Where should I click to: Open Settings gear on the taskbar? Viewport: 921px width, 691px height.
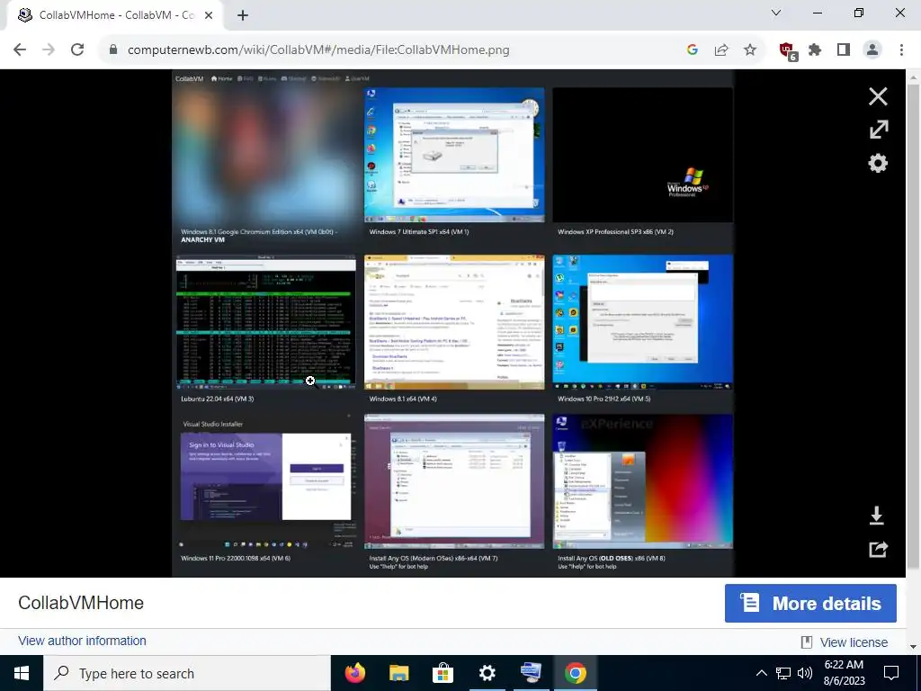pyautogui.click(x=487, y=673)
